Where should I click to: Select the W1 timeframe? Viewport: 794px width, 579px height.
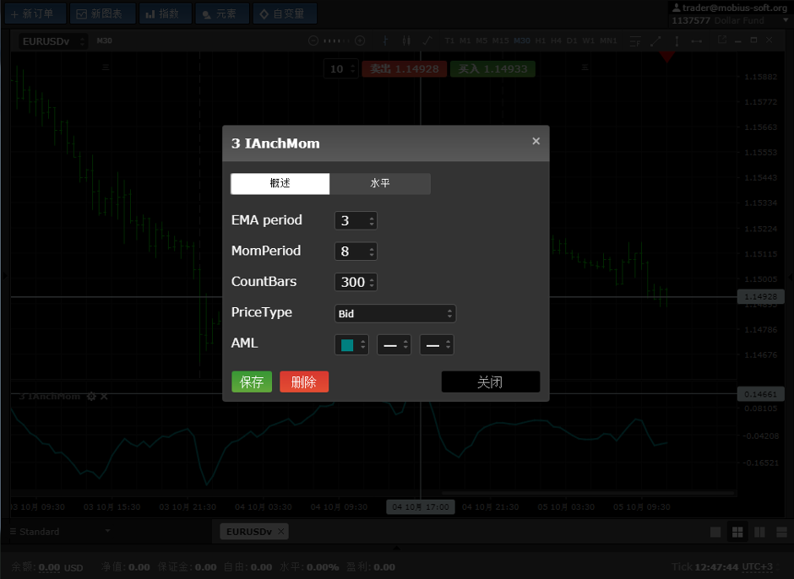point(588,41)
